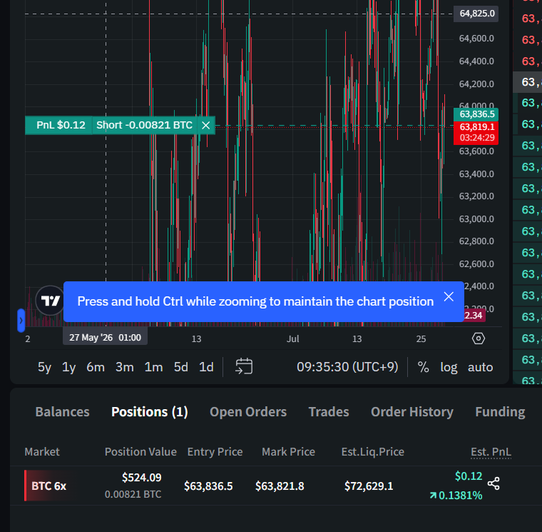542x532 pixels.
Task: Click the 64,825.0 crosshair price label
Action: click(x=476, y=14)
